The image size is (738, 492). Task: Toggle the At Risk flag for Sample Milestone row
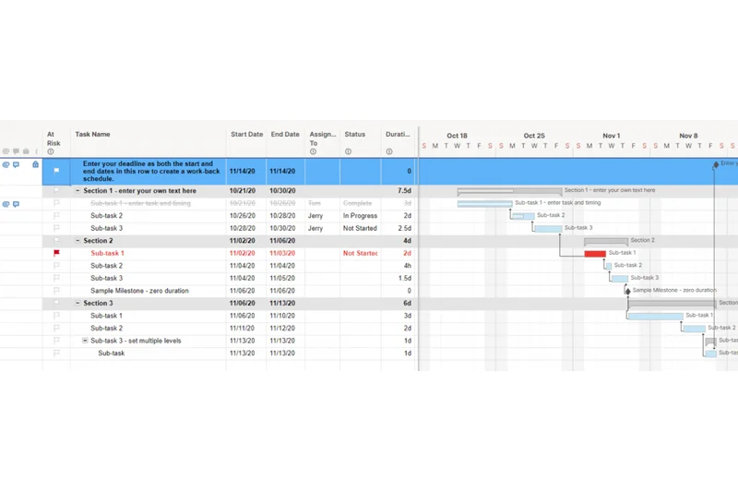tap(56, 291)
